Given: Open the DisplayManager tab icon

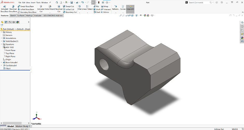Looking at the screenshot, I should tap(18, 22).
